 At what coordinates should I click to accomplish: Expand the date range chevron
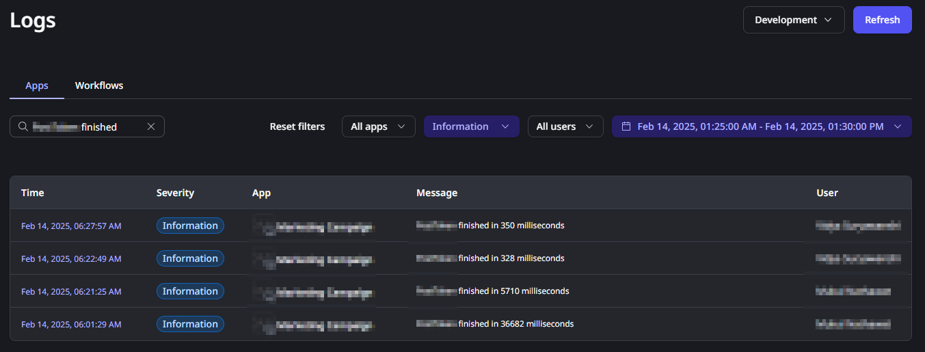point(898,126)
